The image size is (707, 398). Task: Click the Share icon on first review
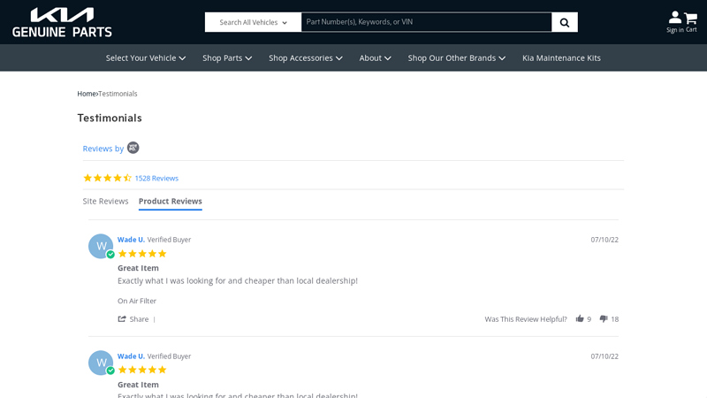click(x=122, y=318)
